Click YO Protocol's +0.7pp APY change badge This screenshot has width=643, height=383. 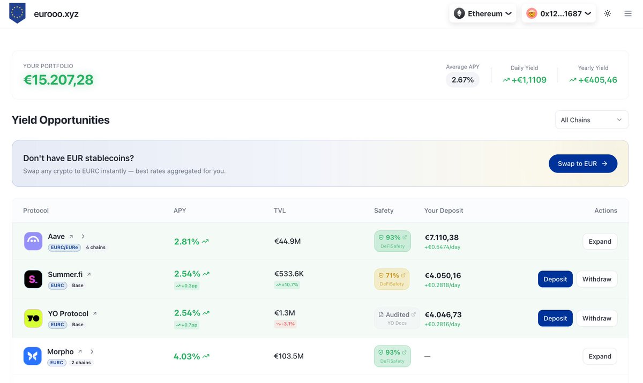click(186, 325)
